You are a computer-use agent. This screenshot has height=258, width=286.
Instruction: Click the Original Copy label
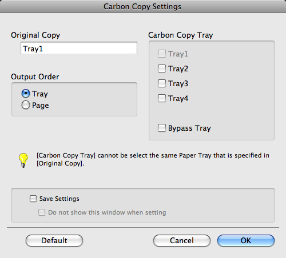[35, 35]
